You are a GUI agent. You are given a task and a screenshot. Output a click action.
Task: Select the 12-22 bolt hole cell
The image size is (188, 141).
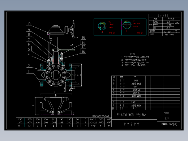pos(93,123)
